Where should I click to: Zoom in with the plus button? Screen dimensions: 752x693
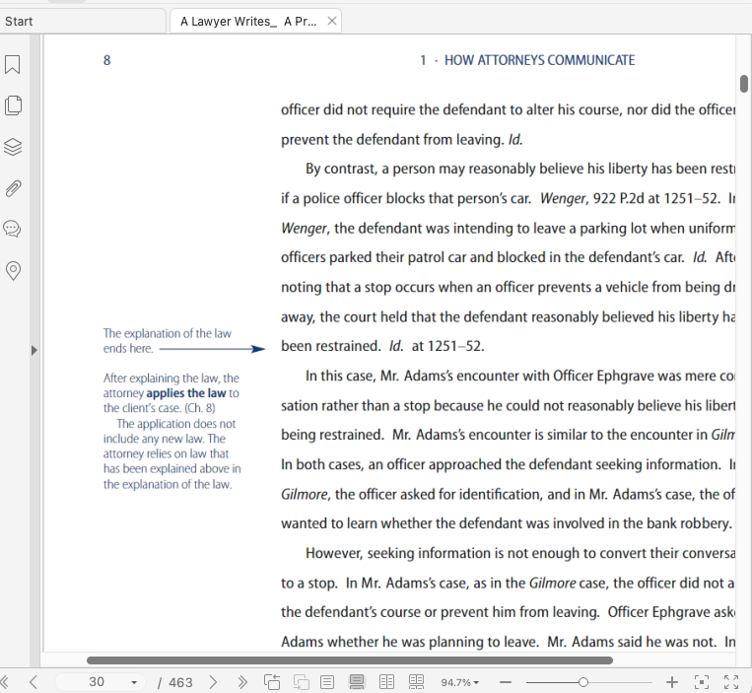coord(672,682)
